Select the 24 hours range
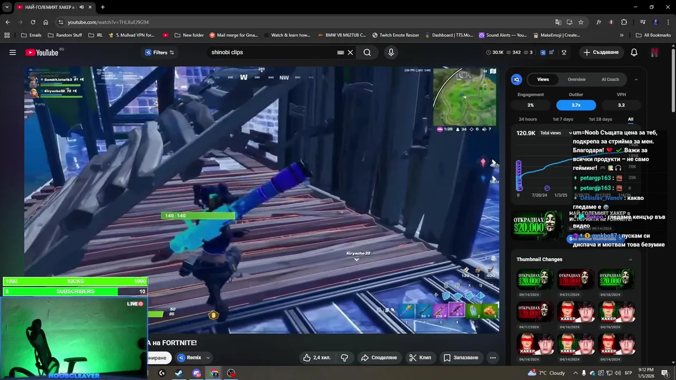Image resolution: width=676 pixels, height=380 pixels. [528, 119]
